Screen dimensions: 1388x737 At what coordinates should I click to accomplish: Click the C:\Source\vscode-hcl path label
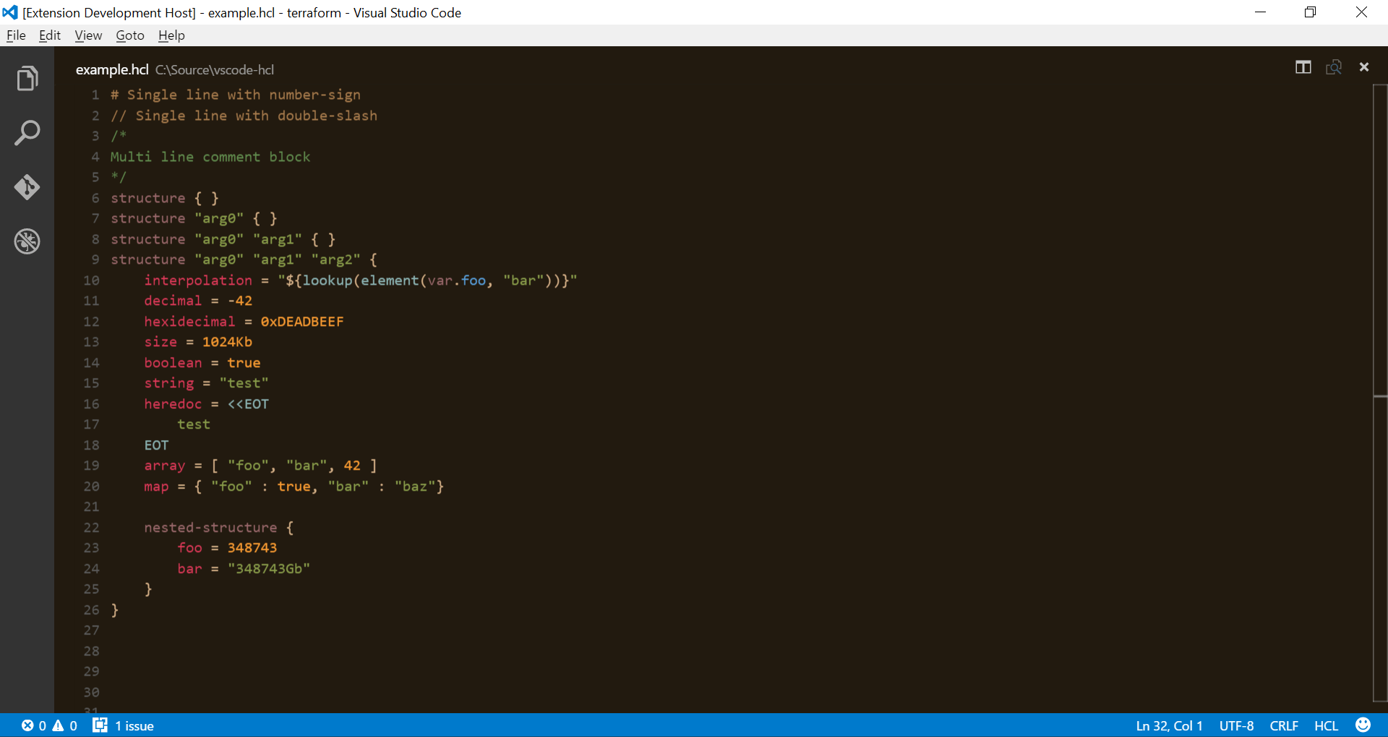pos(215,69)
